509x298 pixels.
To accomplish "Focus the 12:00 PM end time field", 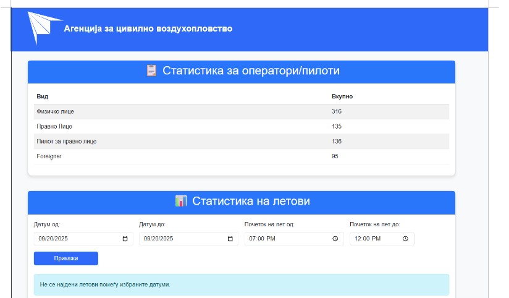I will coord(382,239).
